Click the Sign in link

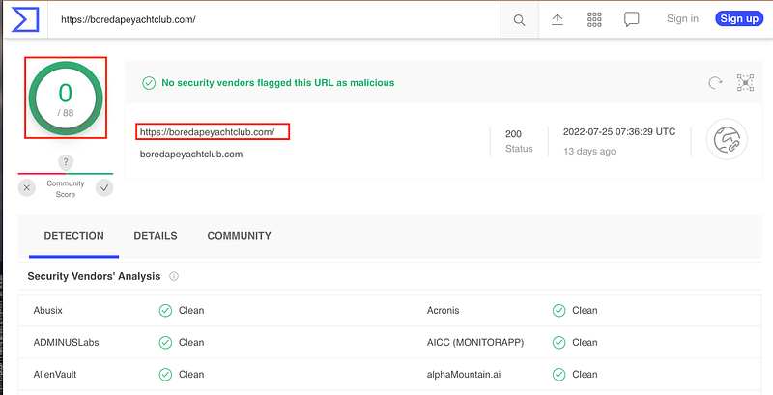pyautogui.click(x=682, y=18)
